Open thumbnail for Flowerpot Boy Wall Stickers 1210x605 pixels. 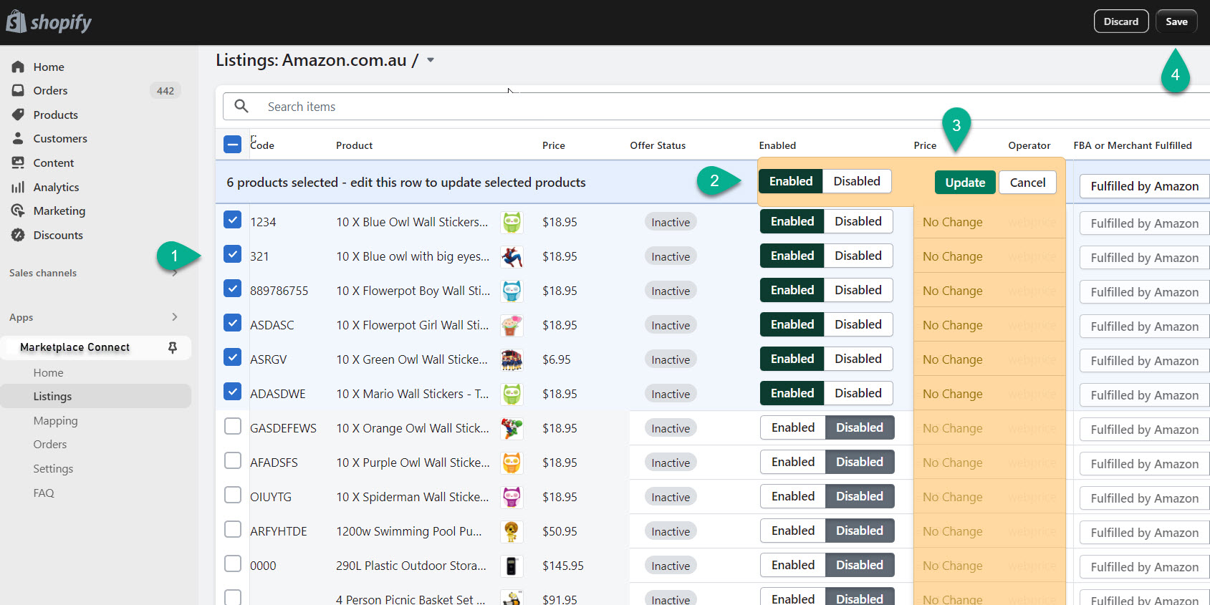512,291
